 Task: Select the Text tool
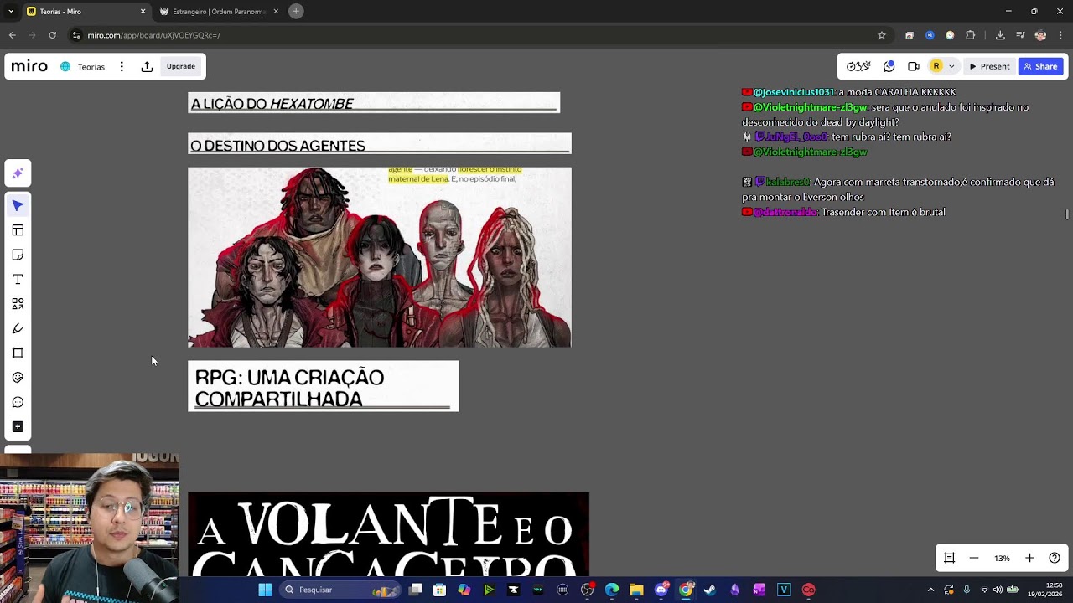pos(18,279)
